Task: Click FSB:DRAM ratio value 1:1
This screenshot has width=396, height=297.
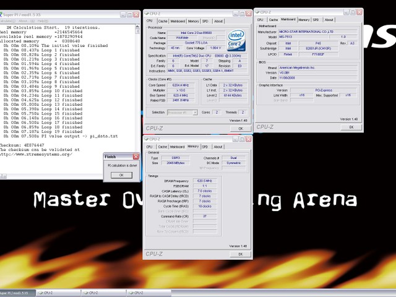Action: [x=205, y=186]
